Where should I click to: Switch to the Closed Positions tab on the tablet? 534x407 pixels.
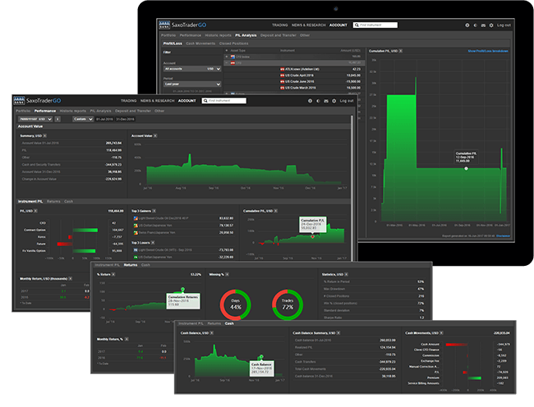233,43
